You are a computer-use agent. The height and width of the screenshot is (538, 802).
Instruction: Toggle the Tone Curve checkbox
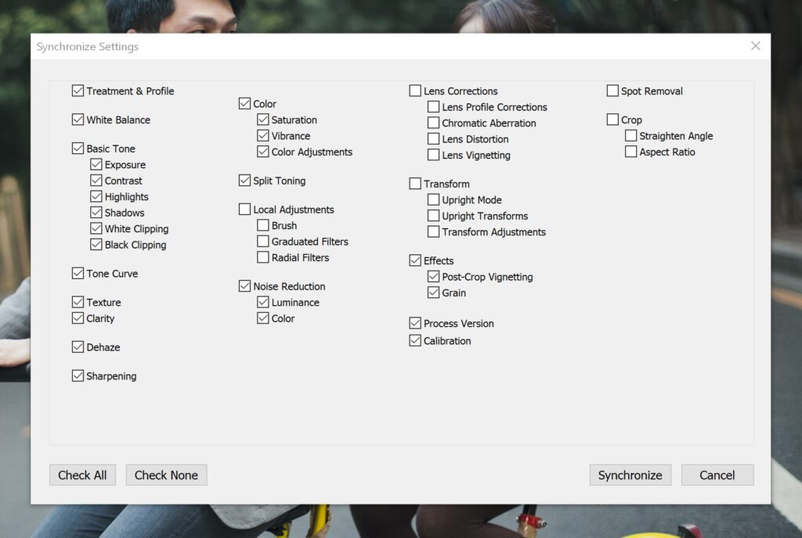(78, 273)
